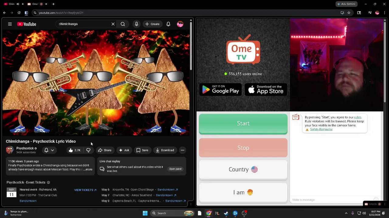Open the YouTube Create button
This screenshot has height=218, width=389.
152,24
